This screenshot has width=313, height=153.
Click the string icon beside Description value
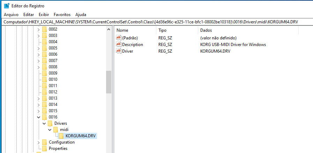(x=119, y=45)
